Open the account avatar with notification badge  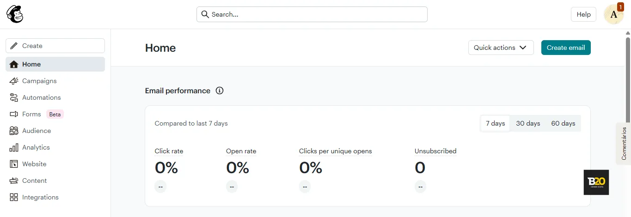point(614,14)
